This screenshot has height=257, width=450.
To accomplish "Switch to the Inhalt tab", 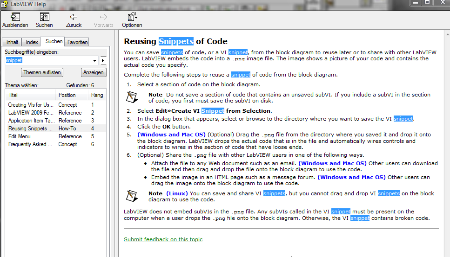I will click(12, 42).
